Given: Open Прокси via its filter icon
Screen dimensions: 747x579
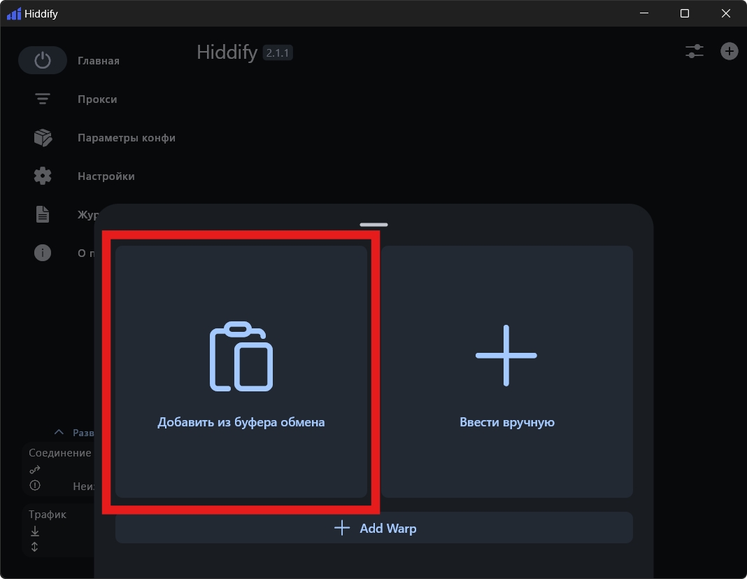Looking at the screenshot, I should click(43, 99).
